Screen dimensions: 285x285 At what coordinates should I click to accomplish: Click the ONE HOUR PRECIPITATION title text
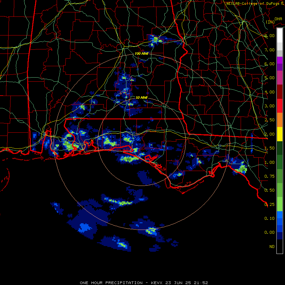click(x=111, y=283)
